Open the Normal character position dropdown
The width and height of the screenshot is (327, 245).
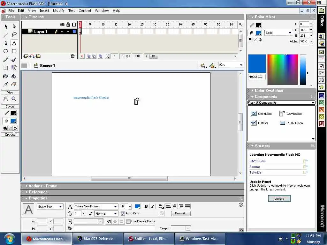[106, 214]
